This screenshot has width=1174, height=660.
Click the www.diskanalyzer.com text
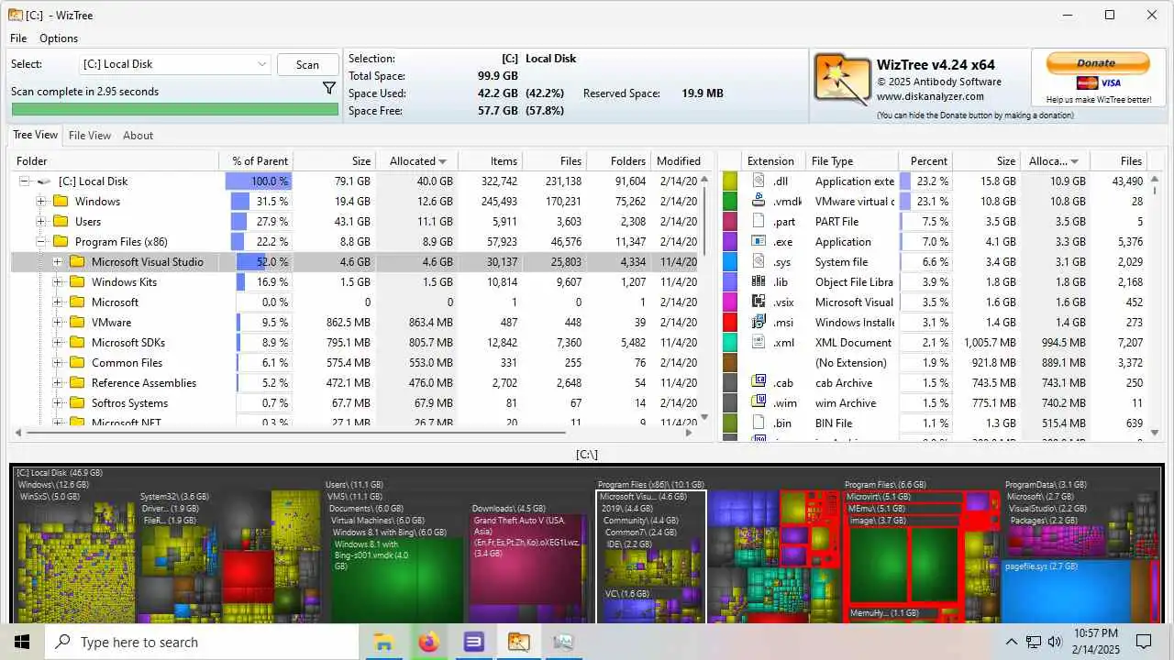point(929,96)
